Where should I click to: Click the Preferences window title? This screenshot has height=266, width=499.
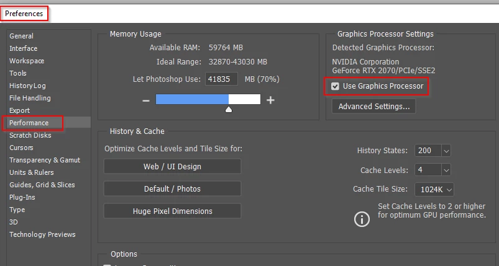[24, 14]
